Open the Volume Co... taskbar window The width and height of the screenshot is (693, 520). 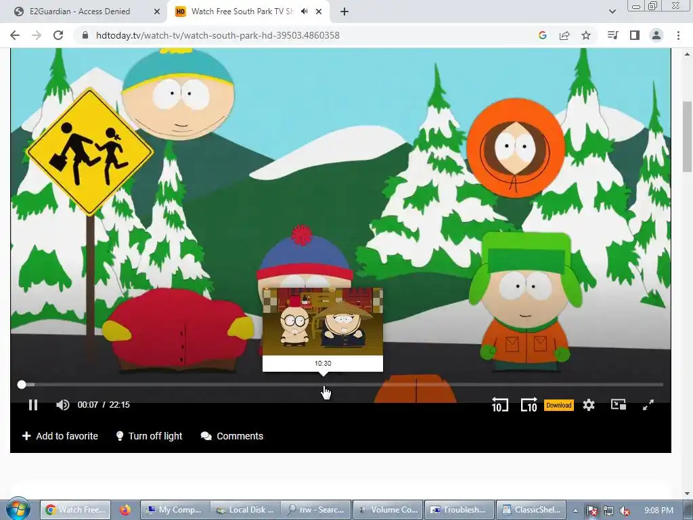[388, 510]
